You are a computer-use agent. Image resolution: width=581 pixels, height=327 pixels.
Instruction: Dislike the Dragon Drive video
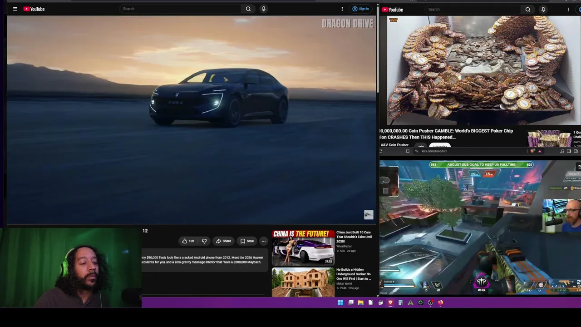pyautogui.click(x=204, y=241)
